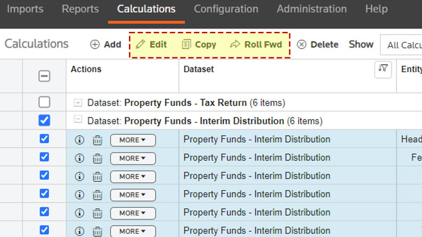Click the Copy toolbar button
This screenshot has height=237, width=422.
(199, 45)
